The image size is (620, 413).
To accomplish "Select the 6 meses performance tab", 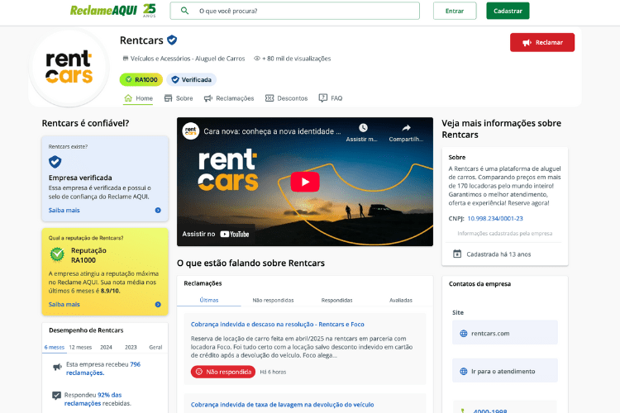I will [x=55, y=347].
